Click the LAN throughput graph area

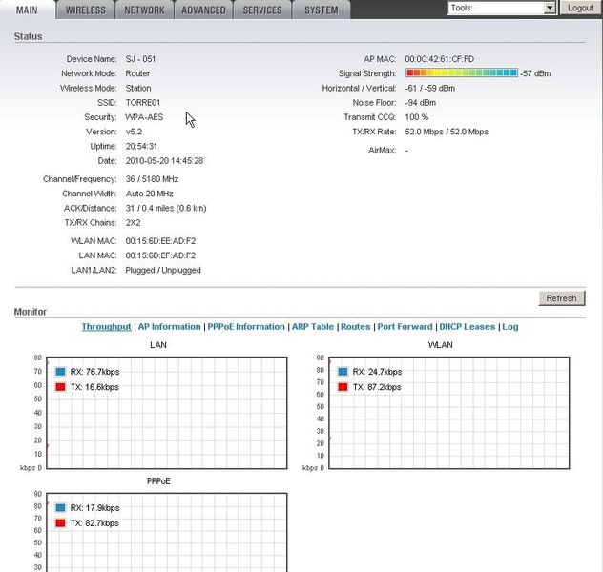(x=167, y=413)
